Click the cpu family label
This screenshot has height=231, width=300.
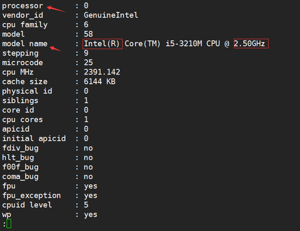25,25
